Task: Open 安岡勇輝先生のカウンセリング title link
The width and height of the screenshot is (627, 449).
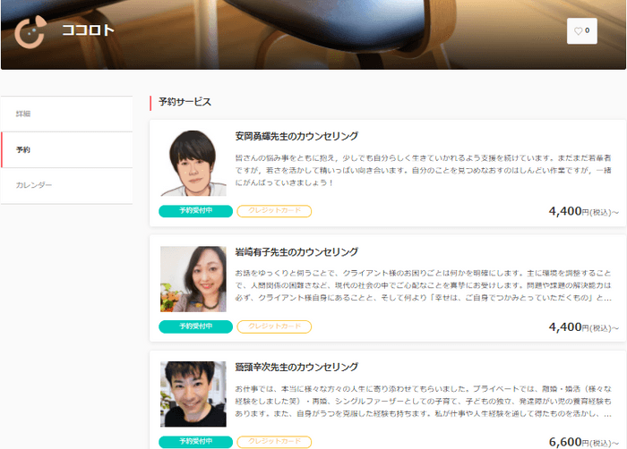Action: coord(296,136)
